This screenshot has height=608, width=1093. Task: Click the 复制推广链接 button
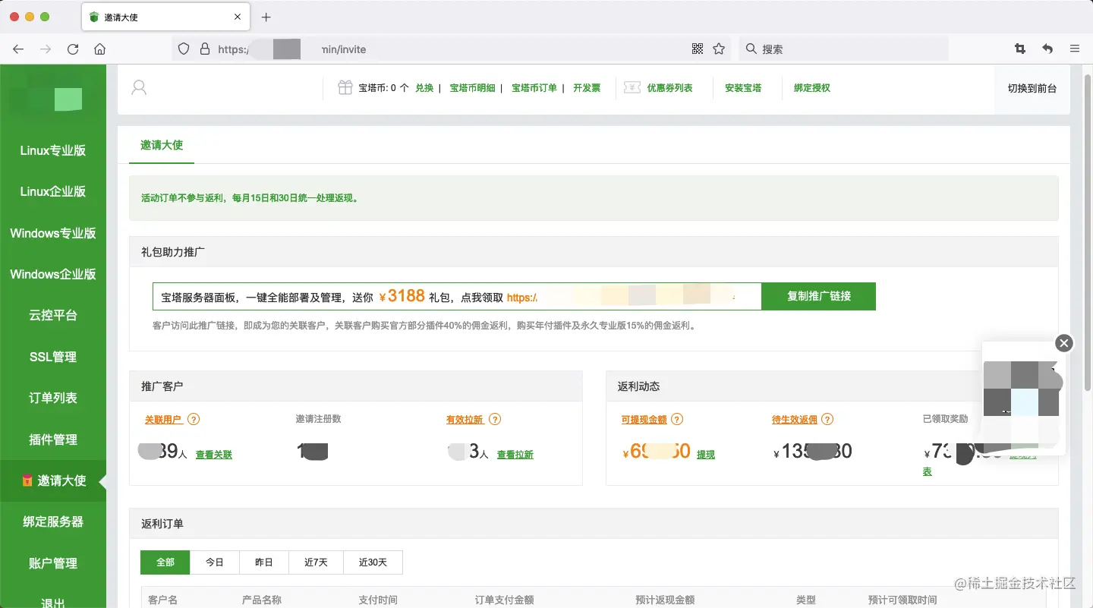click(818, 296)
